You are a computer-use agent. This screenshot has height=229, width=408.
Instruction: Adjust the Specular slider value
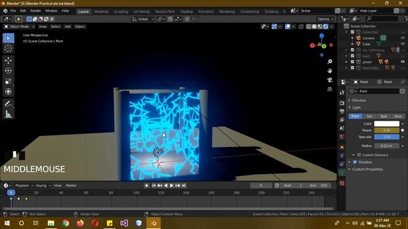[x=387, y=137]
